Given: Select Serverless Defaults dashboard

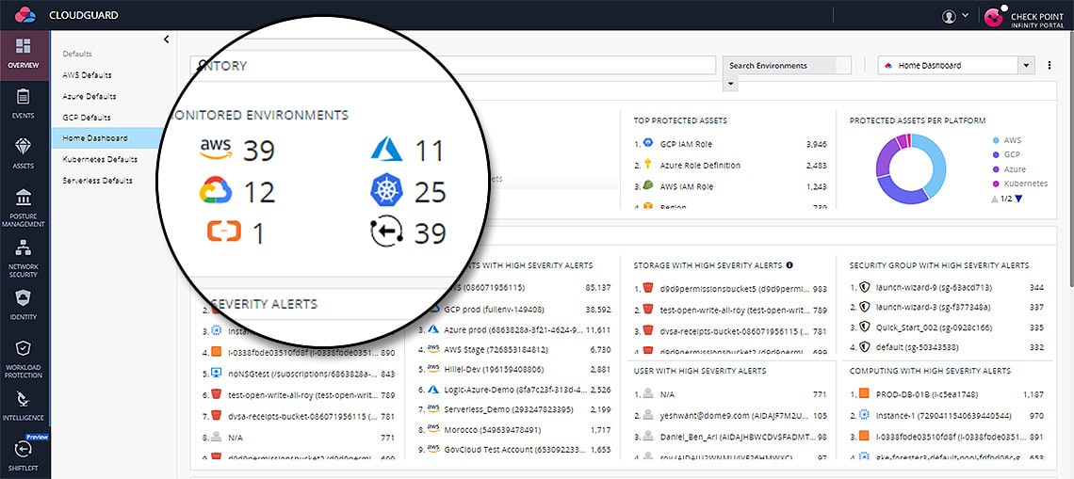Looking at the screenshot, I should (x=98, y=181).
